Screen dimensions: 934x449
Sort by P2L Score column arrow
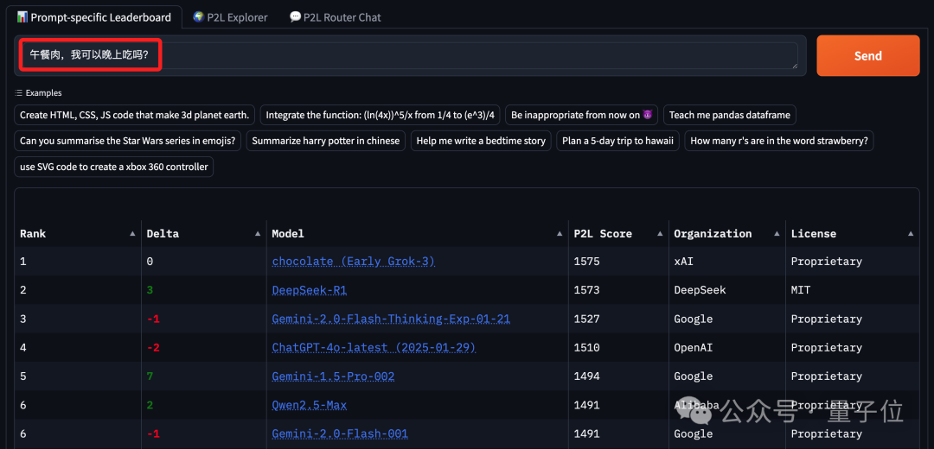point(660,234)
